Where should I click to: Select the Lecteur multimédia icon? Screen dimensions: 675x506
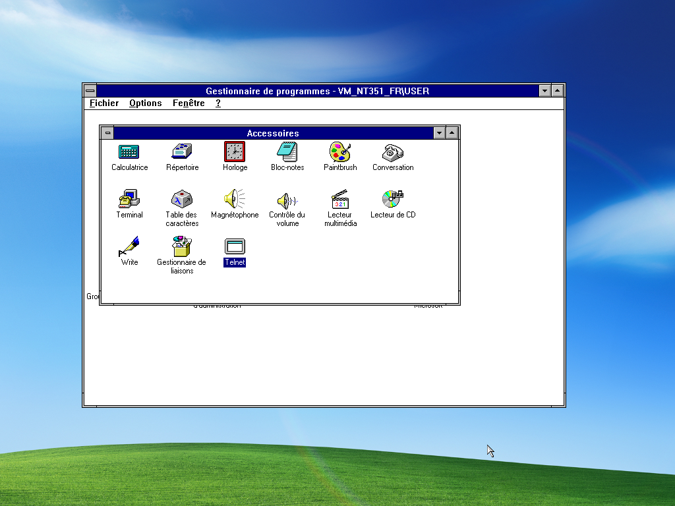click(x=340, y=200)
